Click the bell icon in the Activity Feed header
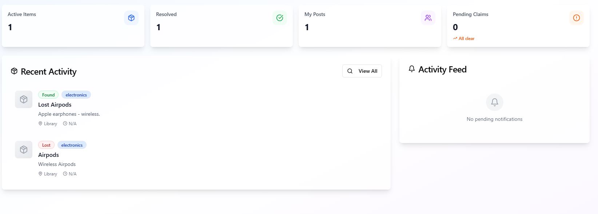 [x=411, y=68]
